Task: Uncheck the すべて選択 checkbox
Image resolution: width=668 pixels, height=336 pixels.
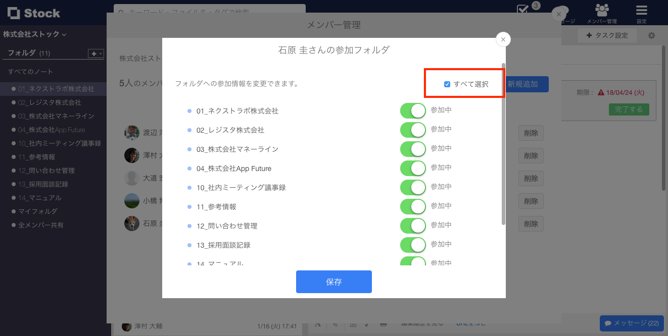Action: pyautogui.click(x=447, y=84)
